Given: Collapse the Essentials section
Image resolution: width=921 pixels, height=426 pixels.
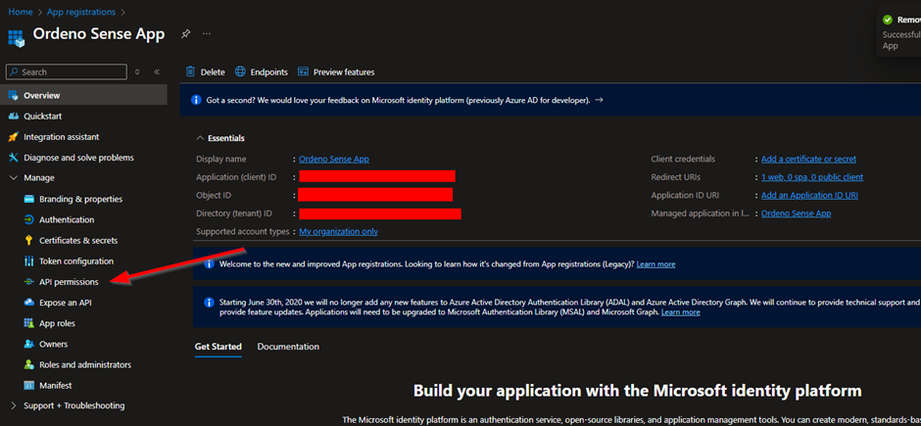Looking at the screenshot, I should 199,138.
